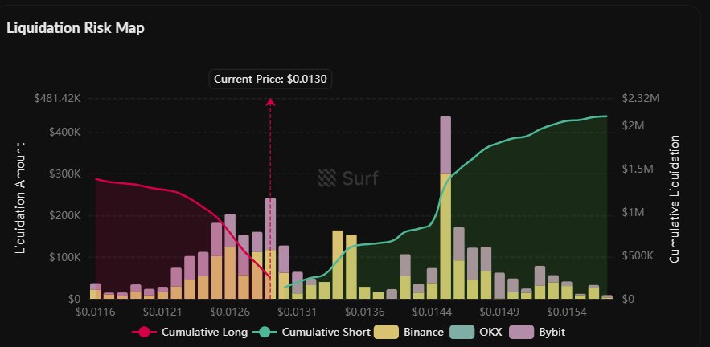
Task: Select the Liquidation Amount axis title
Action: 21,198
